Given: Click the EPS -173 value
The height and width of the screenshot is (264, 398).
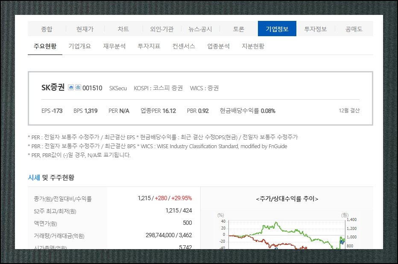Looking at the screenshot, I should (52, 111).
